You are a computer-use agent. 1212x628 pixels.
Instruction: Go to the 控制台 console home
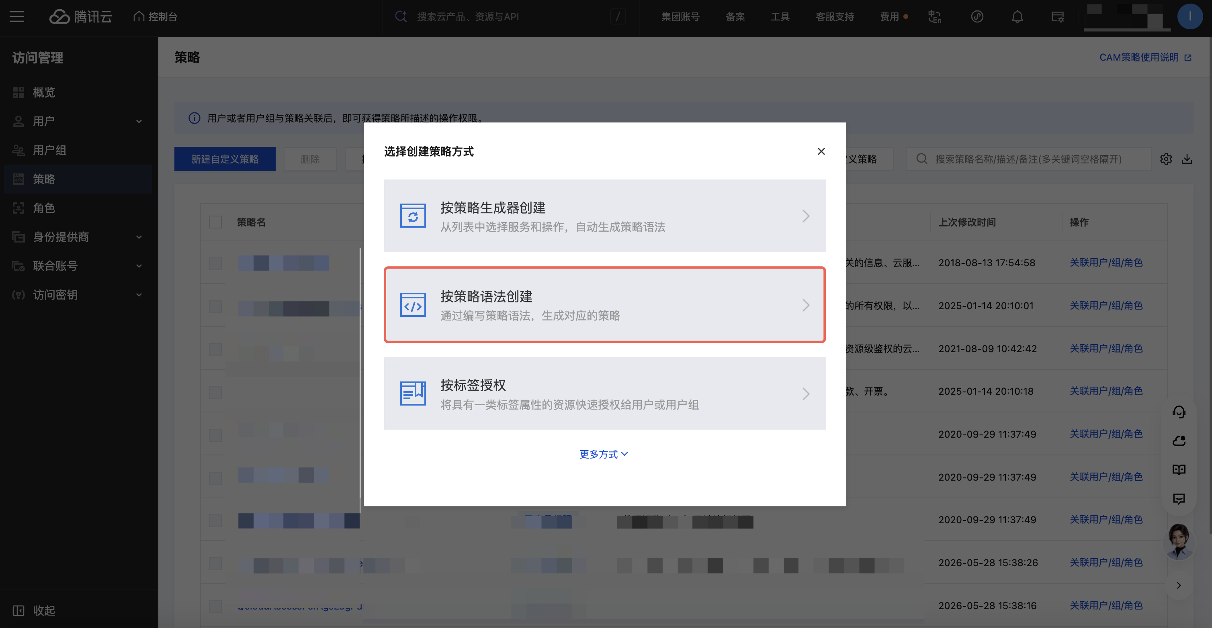(155, 17)
